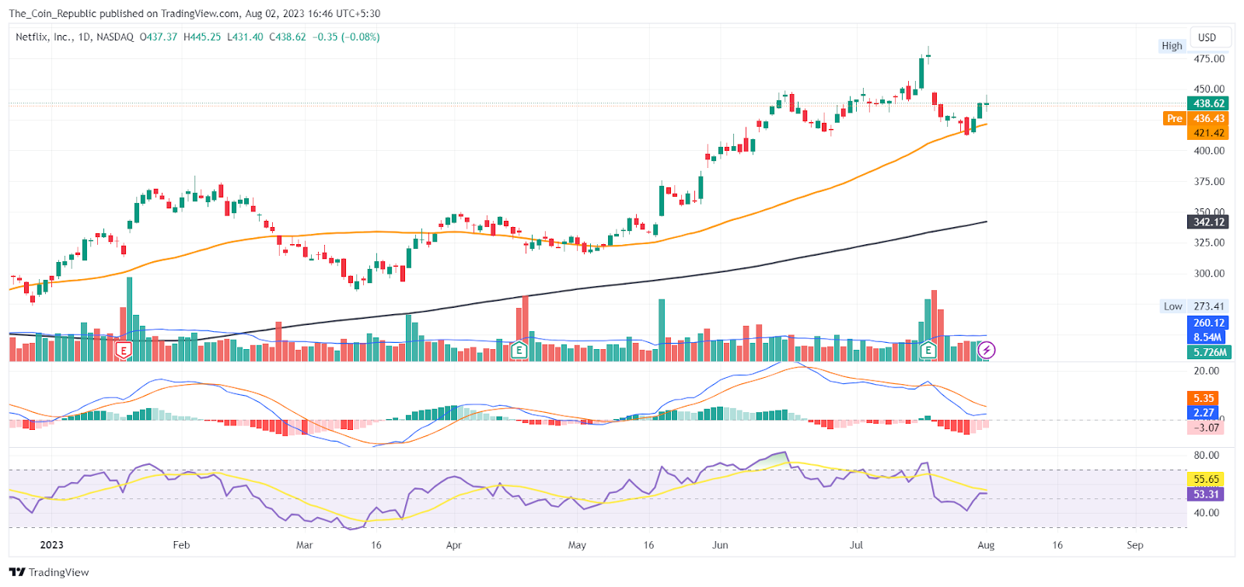The height and width of the screenshot is (587, 1244).
Task: Click the purple lightning bolt icon near Aug
Action: (986, 351)
